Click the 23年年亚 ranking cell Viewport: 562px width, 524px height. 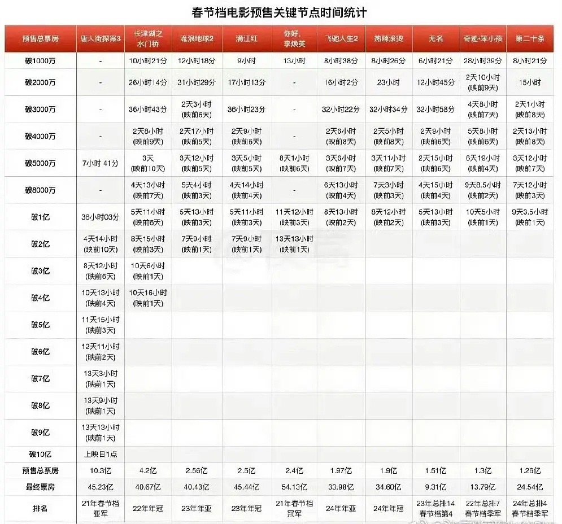click(x=197, y=508)
